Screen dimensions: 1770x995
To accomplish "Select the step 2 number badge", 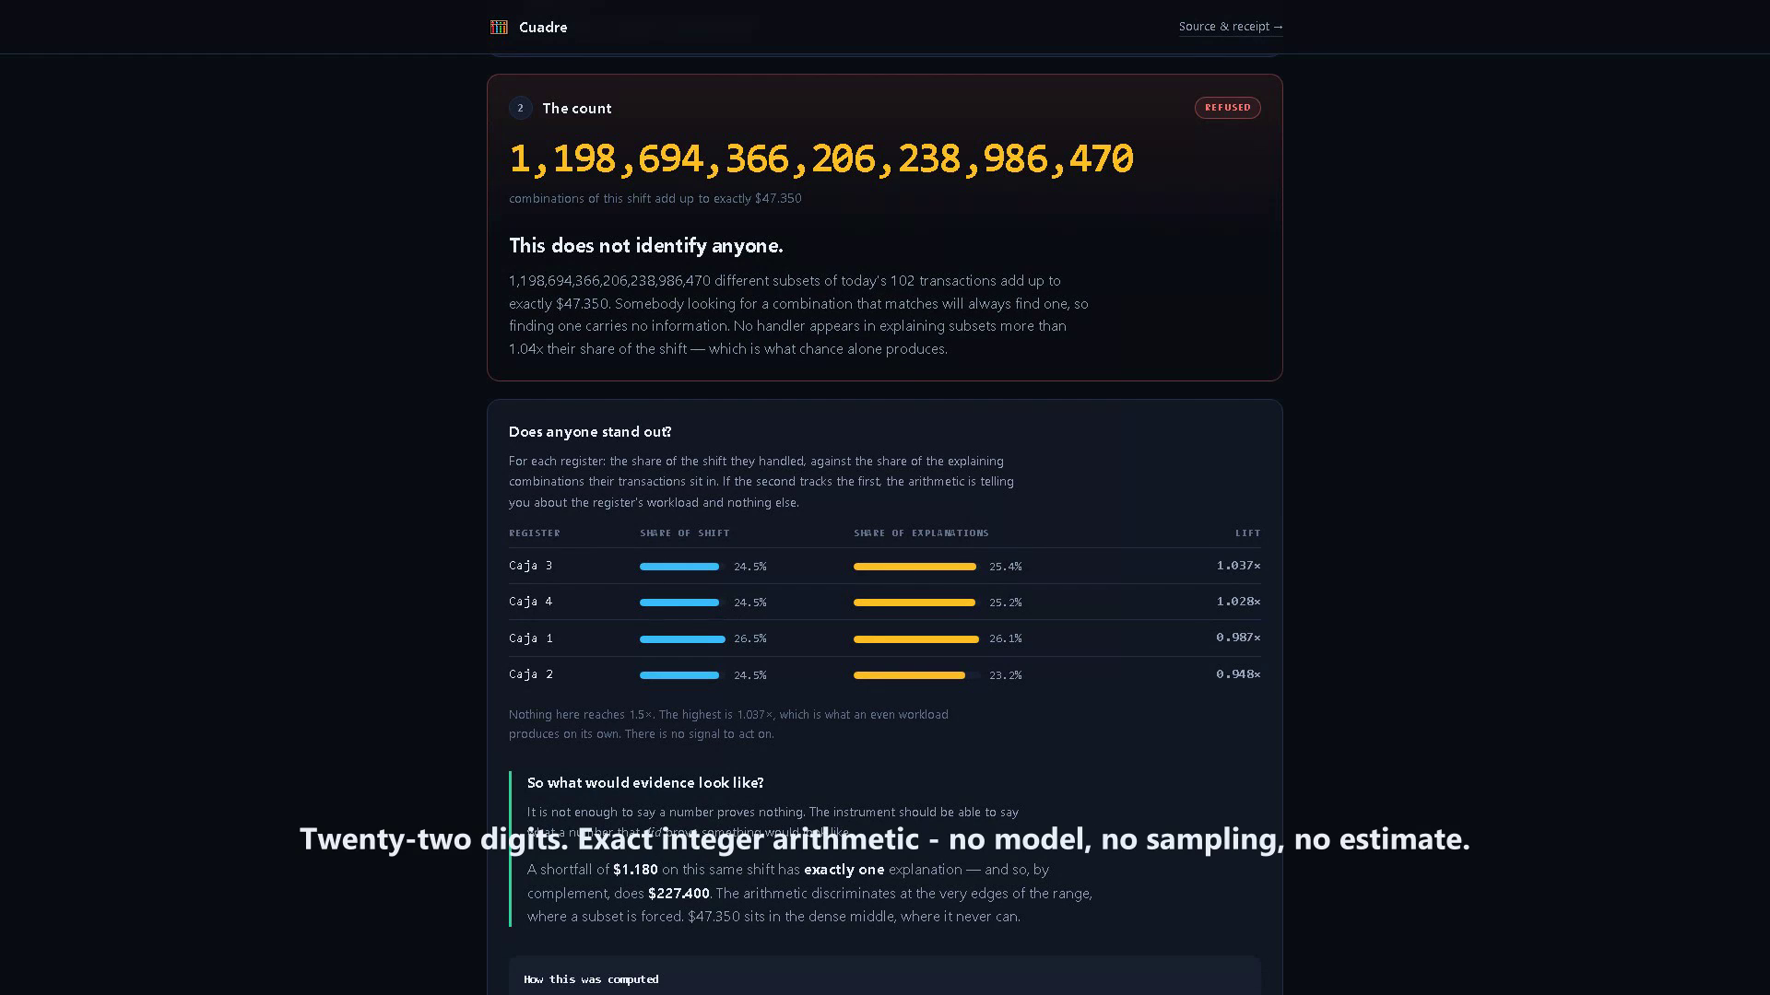I will tap(520, 108).
